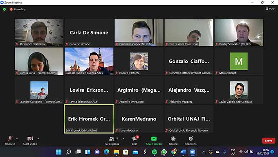Expand video options arrow beside Start Video
278x157 pixels.
[38, 139]
